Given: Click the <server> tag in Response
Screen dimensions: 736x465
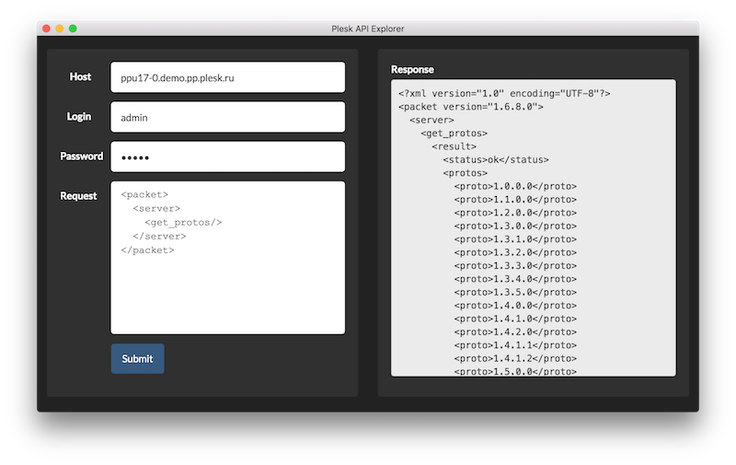Looking at the screenshot, I should click(431, 120).
